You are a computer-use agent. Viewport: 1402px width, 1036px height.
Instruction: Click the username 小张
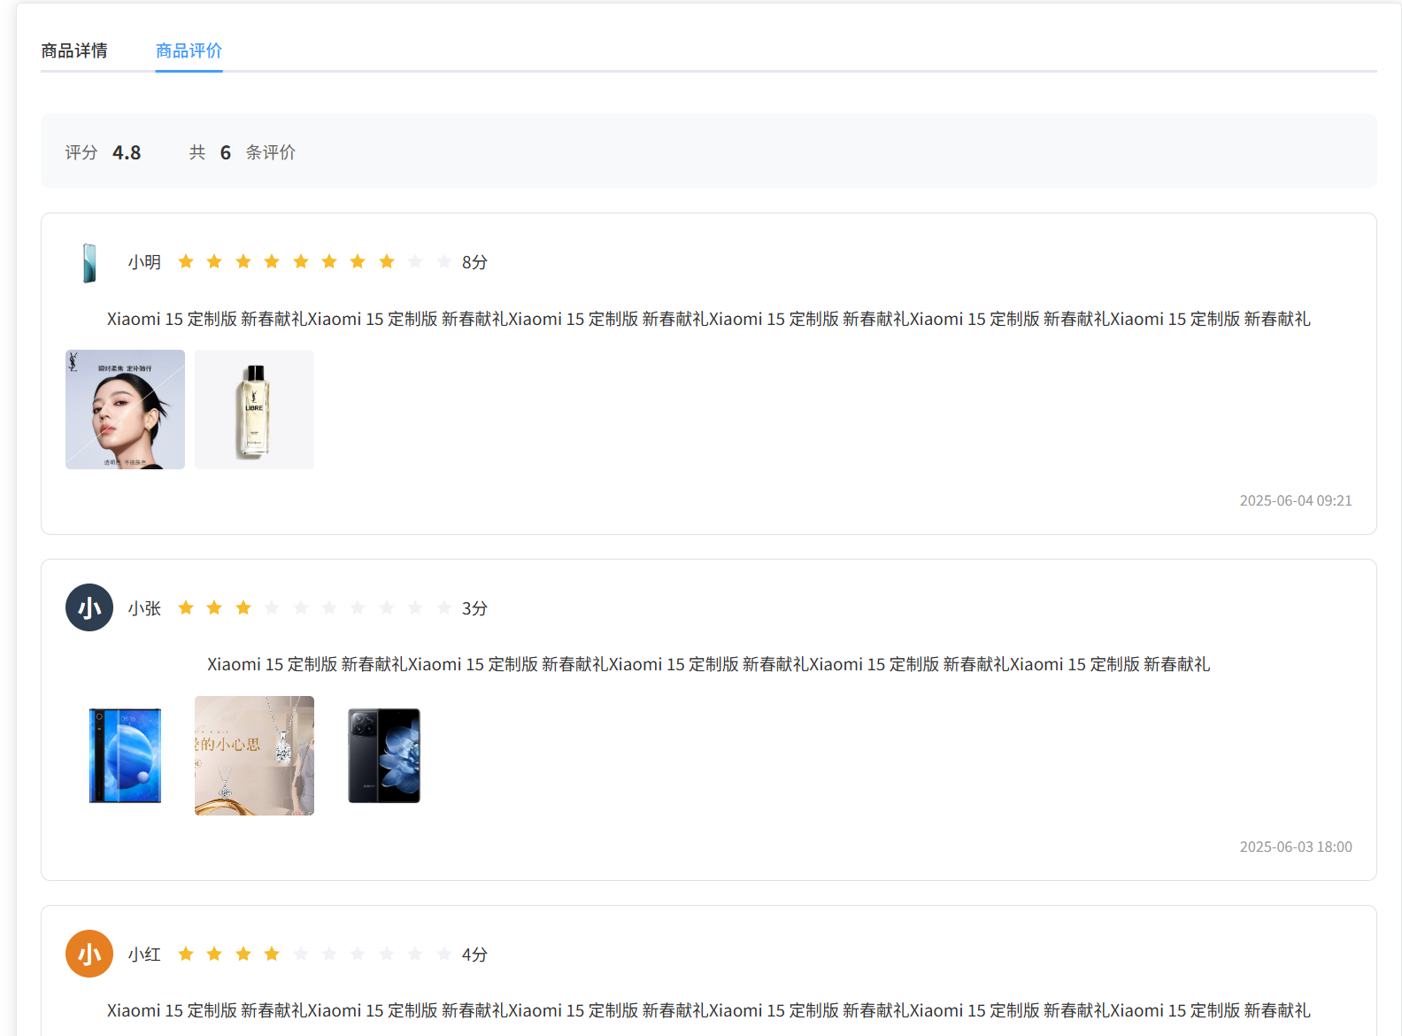click(x=144, y=608)
